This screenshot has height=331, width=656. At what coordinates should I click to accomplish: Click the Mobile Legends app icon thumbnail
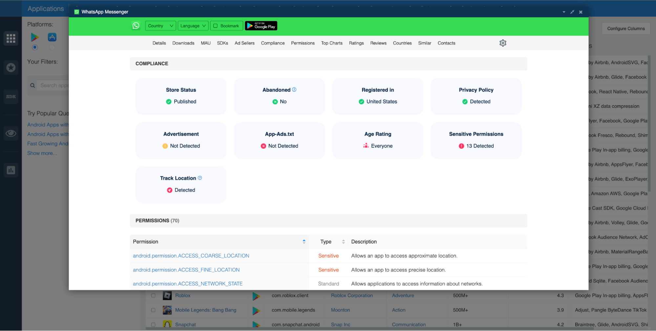(167, 310)
